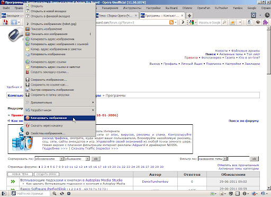Open topic 'Всплывающие подсказки к кнопкам в Autoplay Media Studio'
Screen dimensions: 271x197
tap(71, 180)
